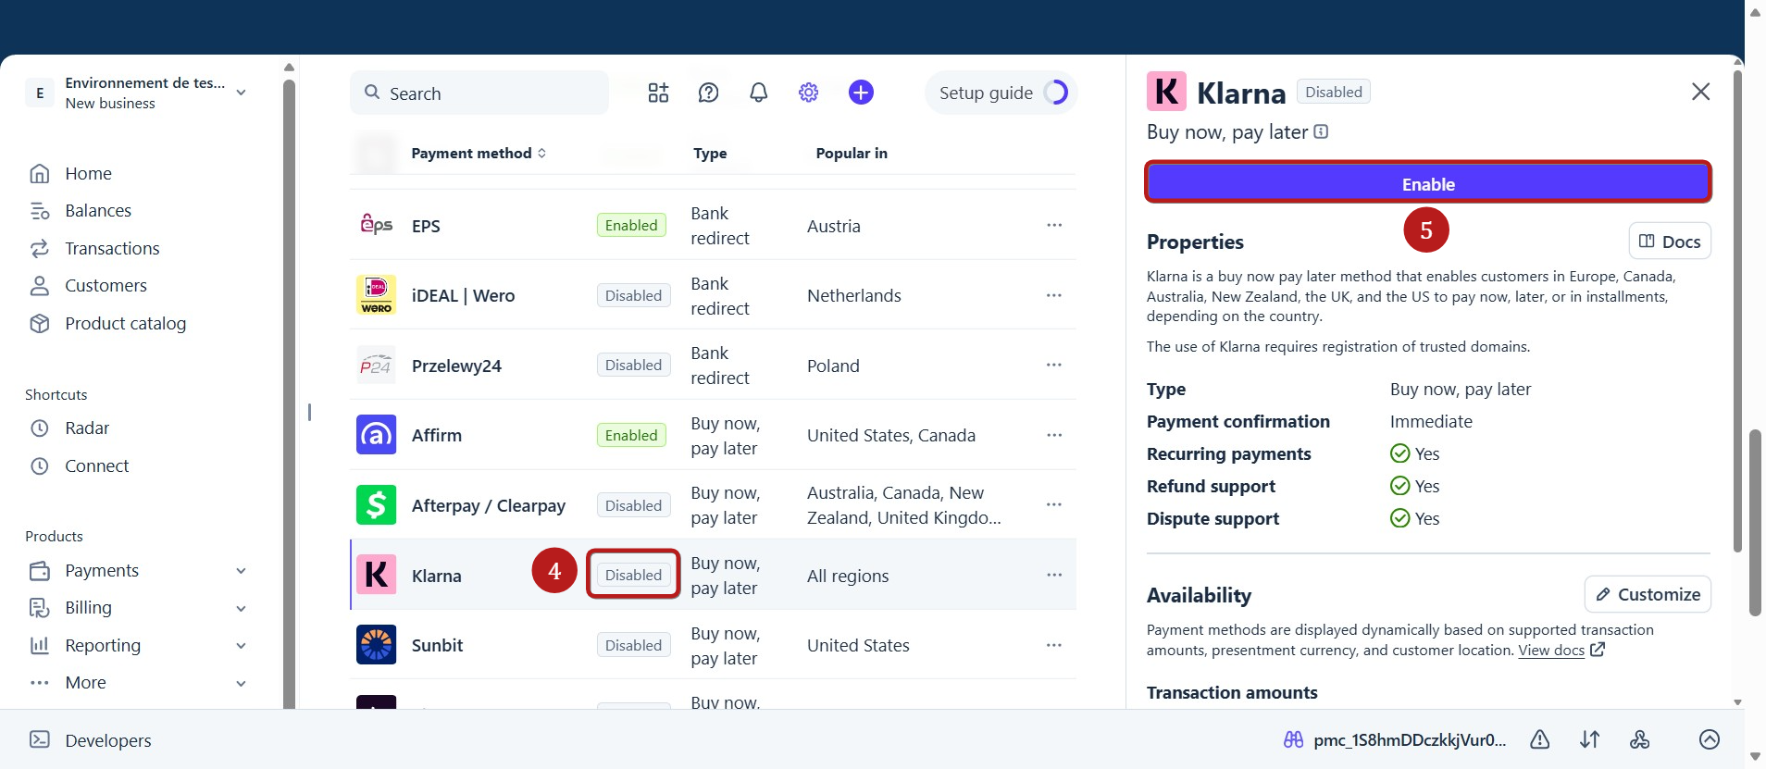This screenshot has width=1766, height=769.
Task: Expand the Payments sidebar section
Action: [x=241, y=571]
